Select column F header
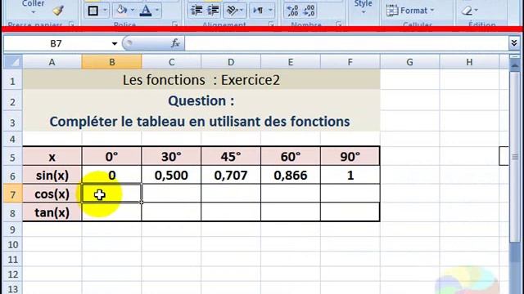The image size is (524, 294). 350,62
